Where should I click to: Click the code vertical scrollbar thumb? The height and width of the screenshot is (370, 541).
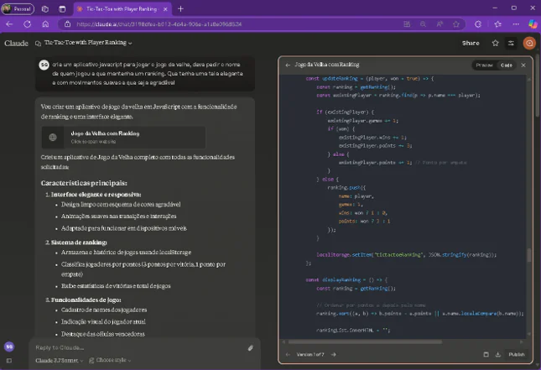(529, 255)
